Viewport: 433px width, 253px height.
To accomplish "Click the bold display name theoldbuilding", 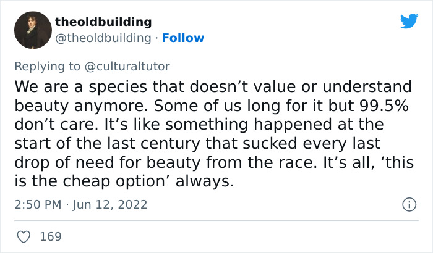I will (x=103, y=22).
